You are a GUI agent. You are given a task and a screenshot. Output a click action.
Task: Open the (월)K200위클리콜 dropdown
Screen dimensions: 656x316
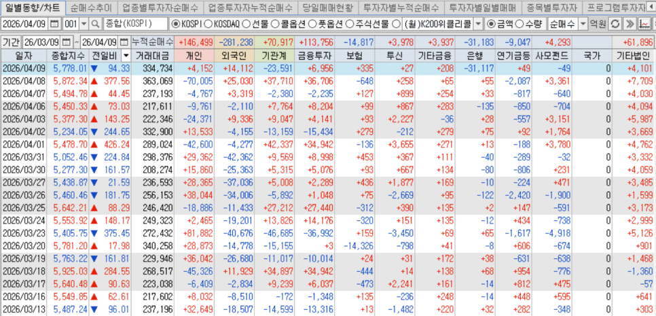pos(479,24)
